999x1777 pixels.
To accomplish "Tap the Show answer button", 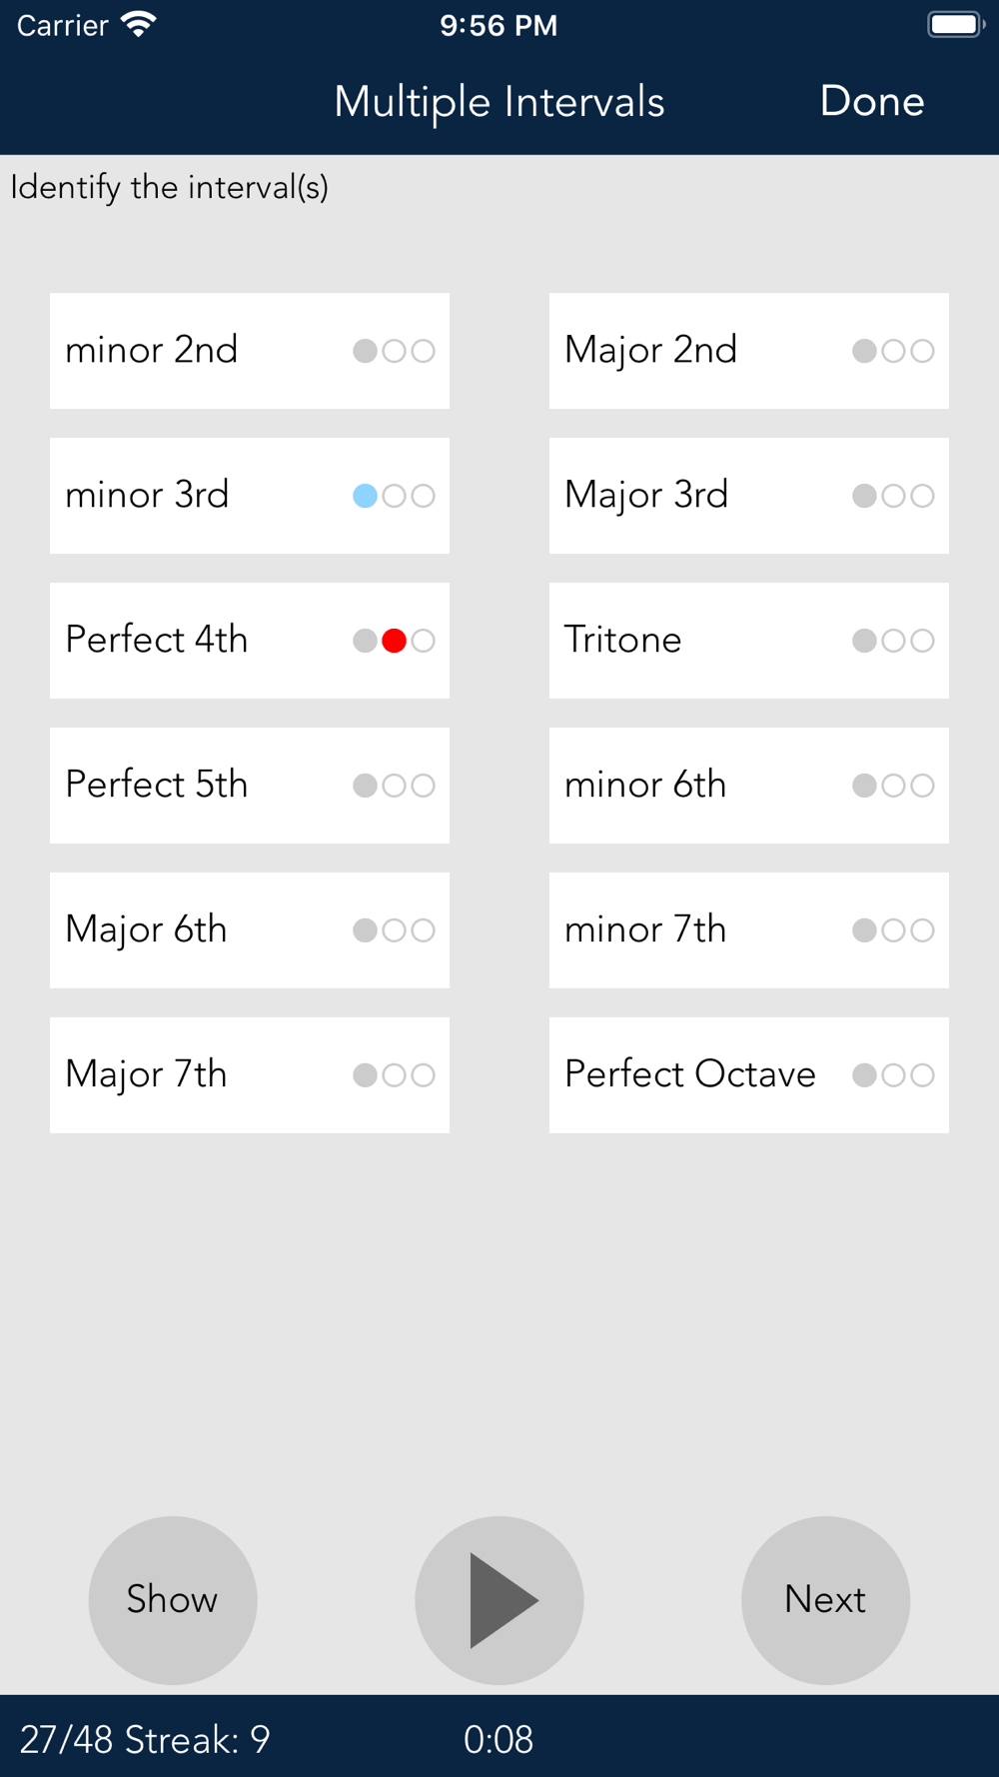I will pyautogui.click(x=173, y=1599).
